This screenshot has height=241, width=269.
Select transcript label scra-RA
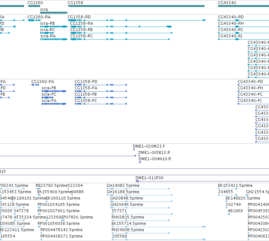pyautogui.click(x=48, y=36)
